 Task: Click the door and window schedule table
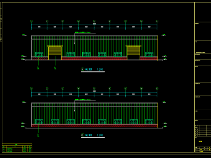(17, 147)
